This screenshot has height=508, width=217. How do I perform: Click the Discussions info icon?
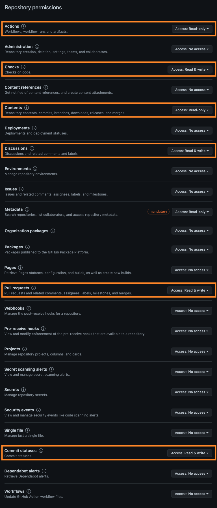32,148
